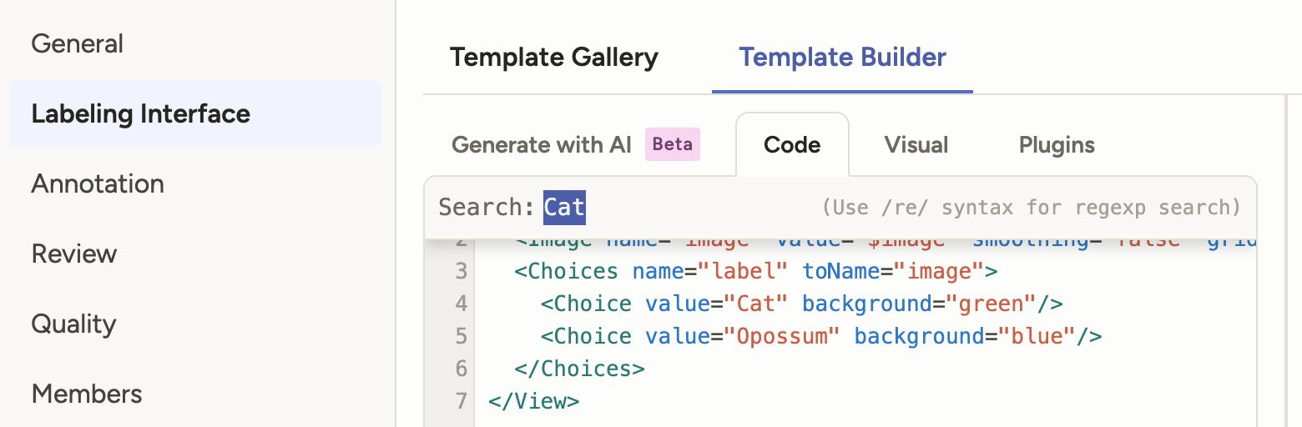The image size is (1302, 427).
Task: Open the Review settings page
Action: 74,254
